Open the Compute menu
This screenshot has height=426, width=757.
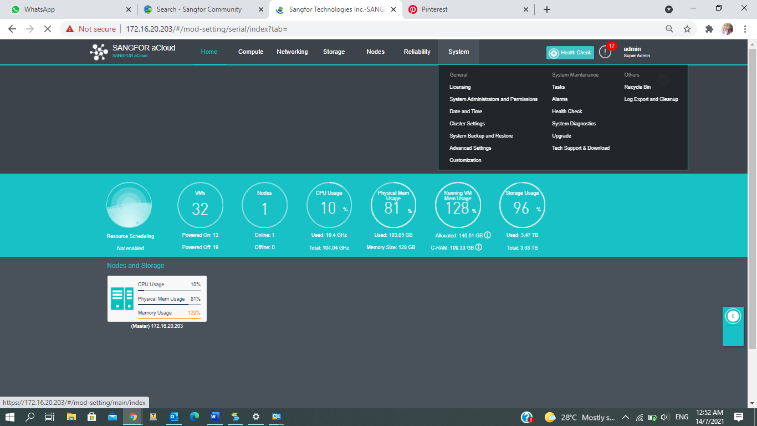[251, 52]
